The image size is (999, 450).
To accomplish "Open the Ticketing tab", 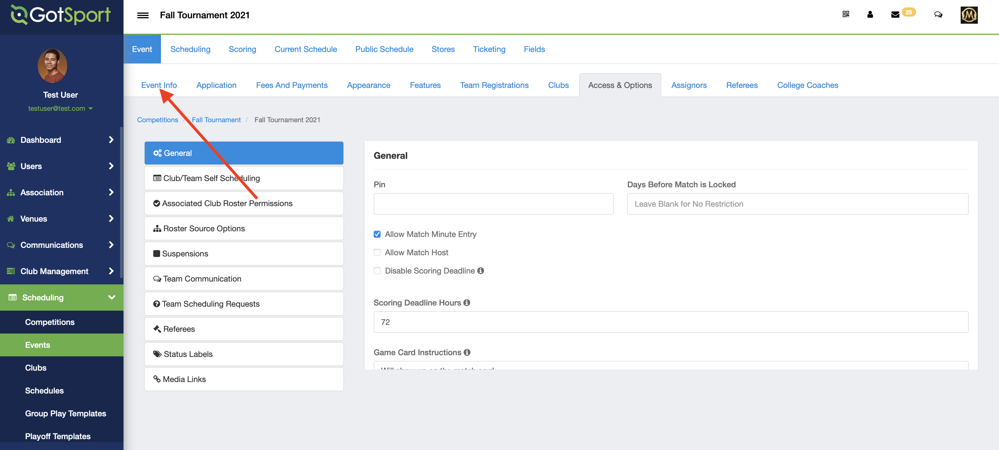I will [x=489, y=49].
